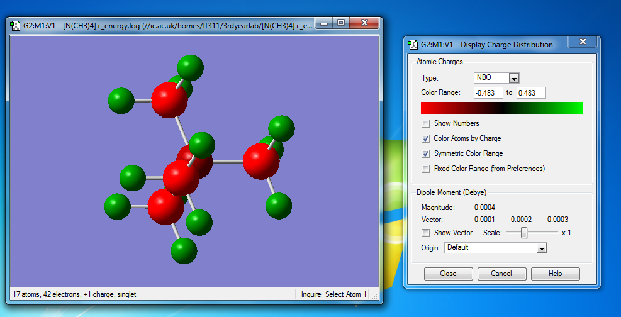This screenshot has height=317, width=621.
Task: Click the lower color range field -0.483
Action: 488,93
